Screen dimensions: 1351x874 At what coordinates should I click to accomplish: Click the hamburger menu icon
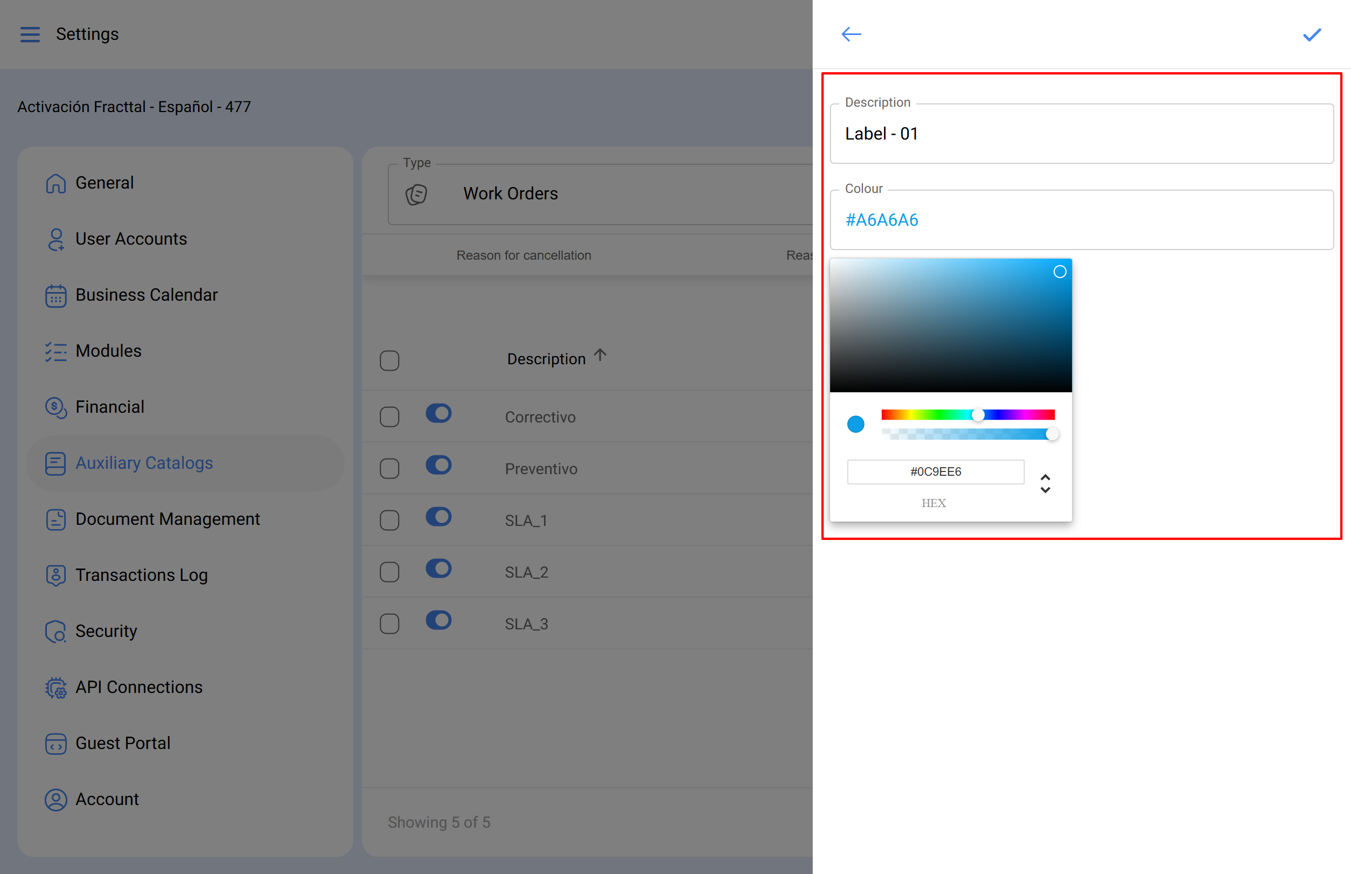[x=30, y=34]
